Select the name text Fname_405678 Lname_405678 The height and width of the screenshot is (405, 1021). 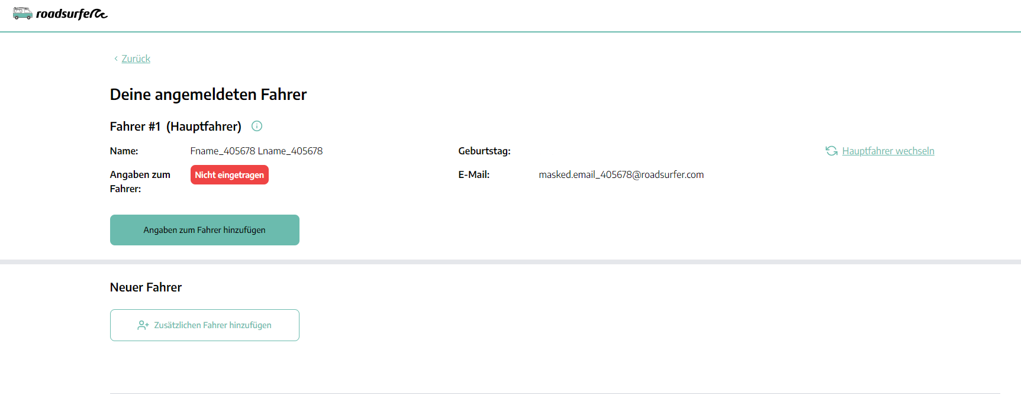pyautogui.click(x=256, y=151)
